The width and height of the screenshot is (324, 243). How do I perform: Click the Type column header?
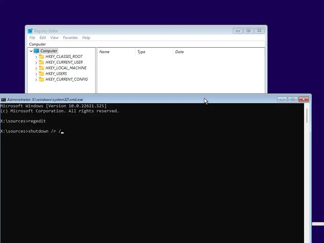click(x=154, y=52)
